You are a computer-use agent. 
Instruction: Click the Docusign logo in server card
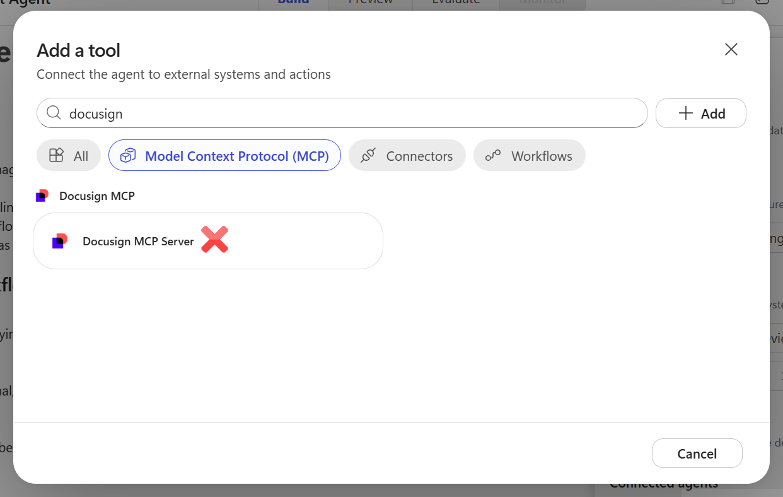point(59,241)
